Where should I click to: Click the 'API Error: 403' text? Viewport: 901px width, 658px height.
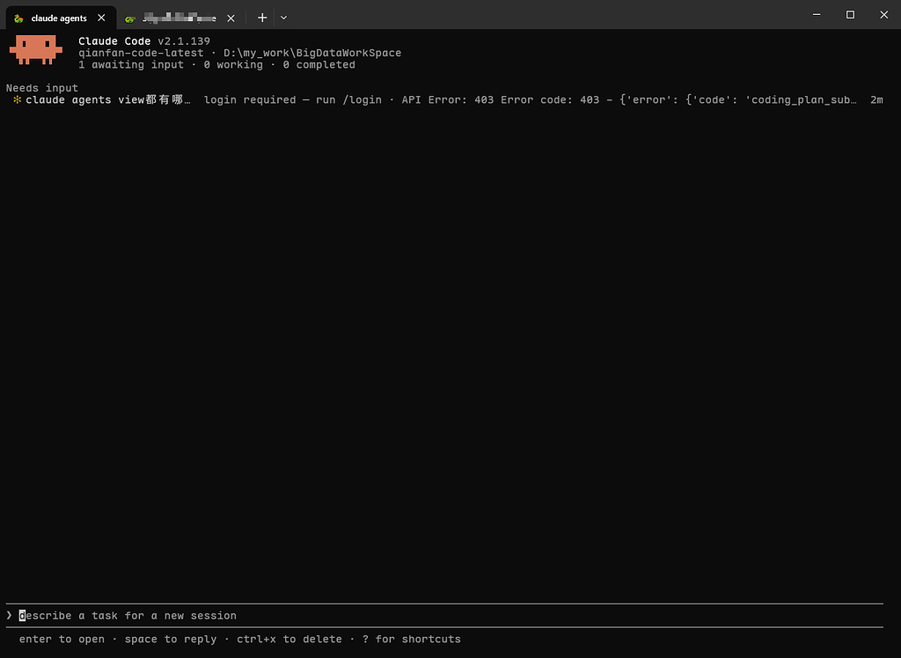448,100
